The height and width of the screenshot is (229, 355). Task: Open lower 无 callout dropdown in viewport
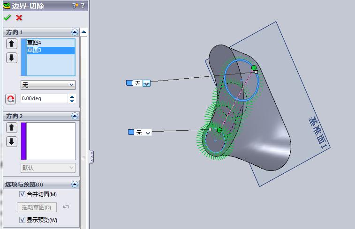(148, 133)
